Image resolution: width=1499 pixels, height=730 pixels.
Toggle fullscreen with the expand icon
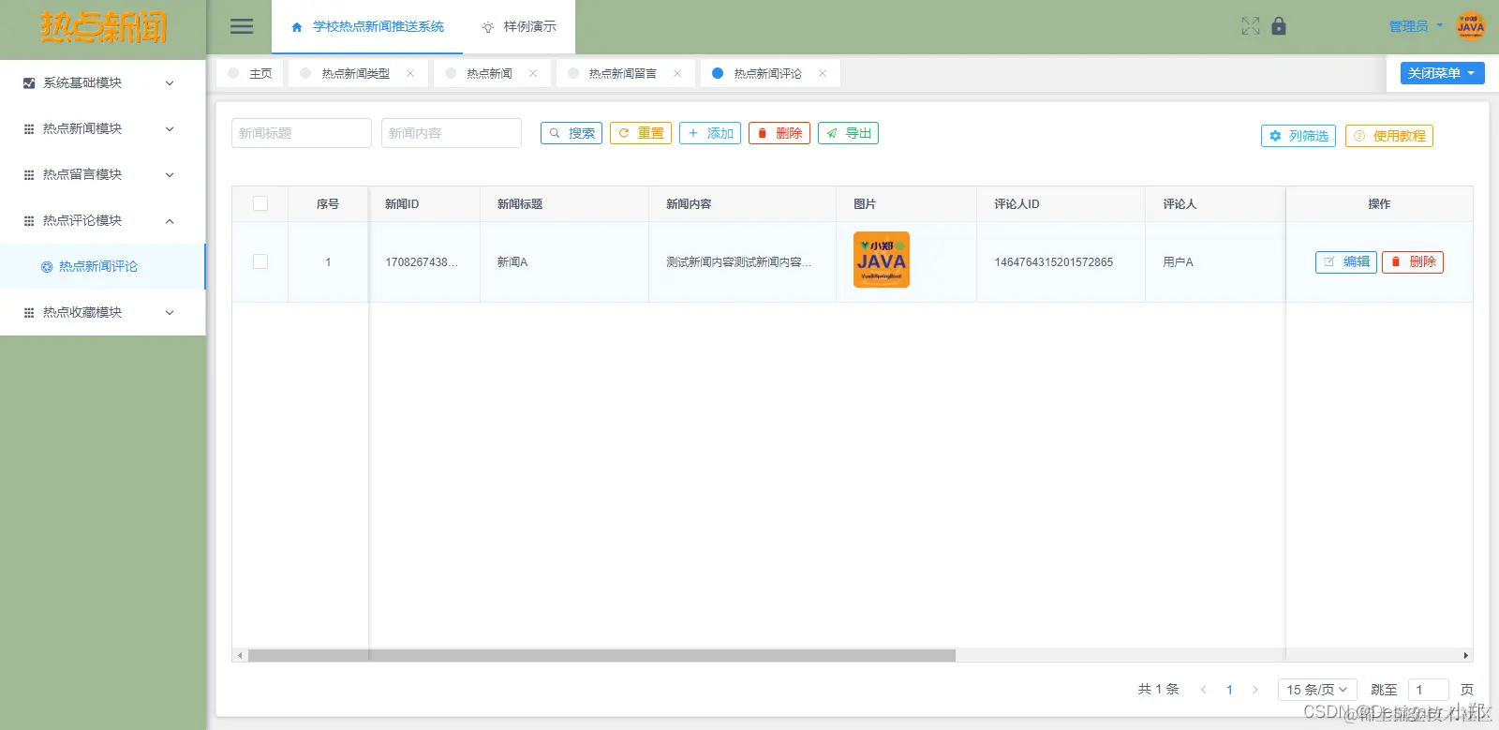click(x=1251, y=26)
